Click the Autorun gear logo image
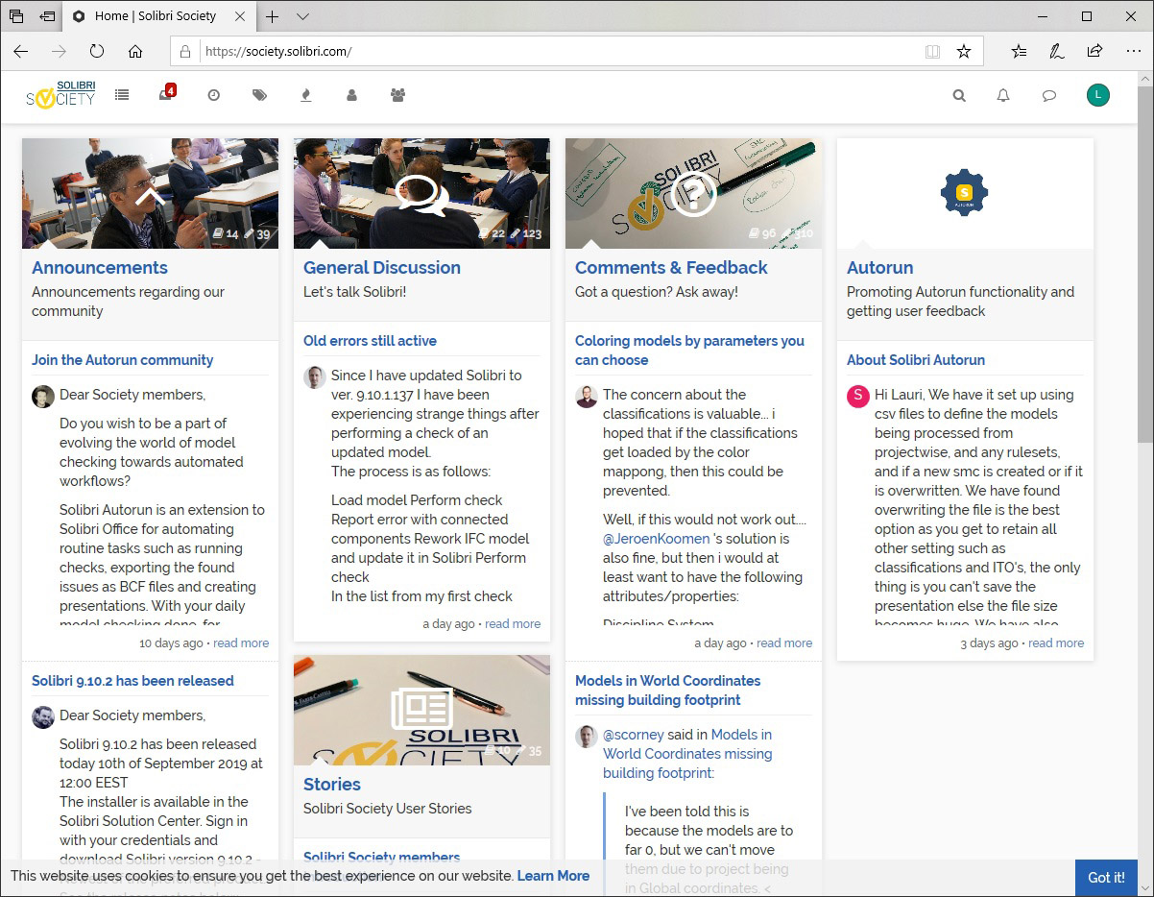The image size is (1154, 897). (965, 193)
